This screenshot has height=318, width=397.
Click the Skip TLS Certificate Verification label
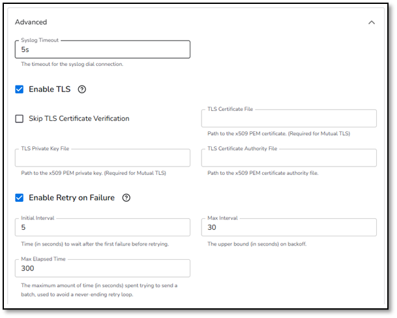tap(79, 118)
